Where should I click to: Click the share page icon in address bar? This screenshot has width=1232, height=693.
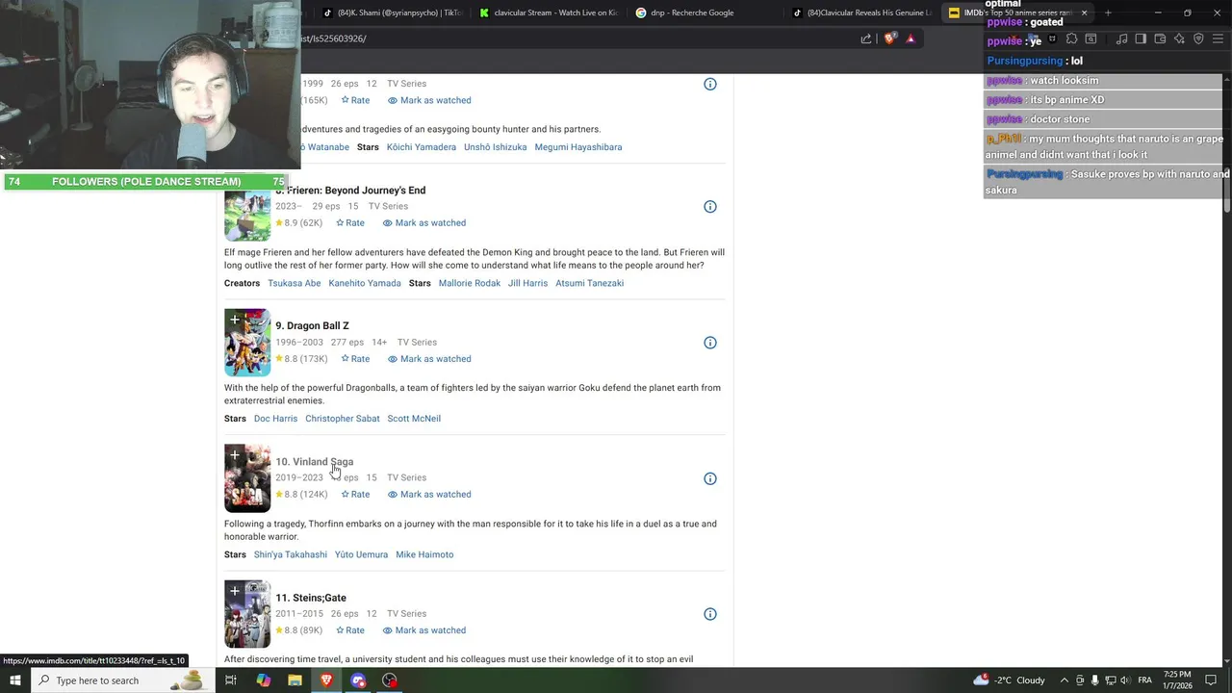click(865, 38)
